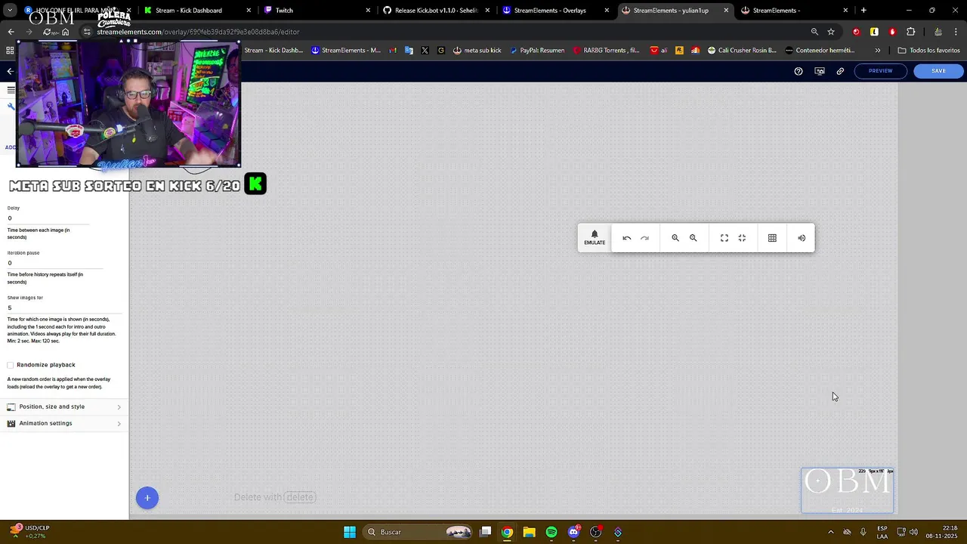The height and width of the screenshot is (544, 967).
Task: Open the taskbar volume icon
Action: tap(913, 532)
